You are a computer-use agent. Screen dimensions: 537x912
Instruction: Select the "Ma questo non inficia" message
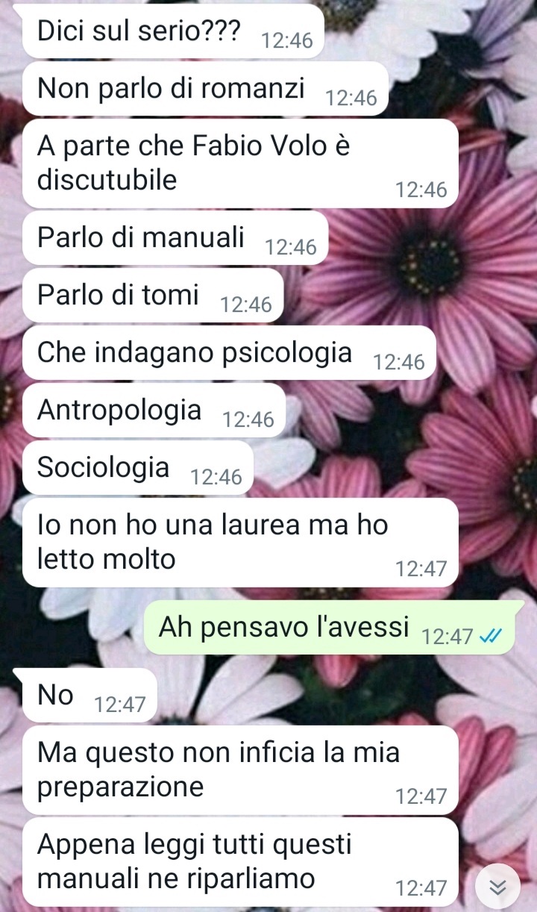tap(240, 769)
